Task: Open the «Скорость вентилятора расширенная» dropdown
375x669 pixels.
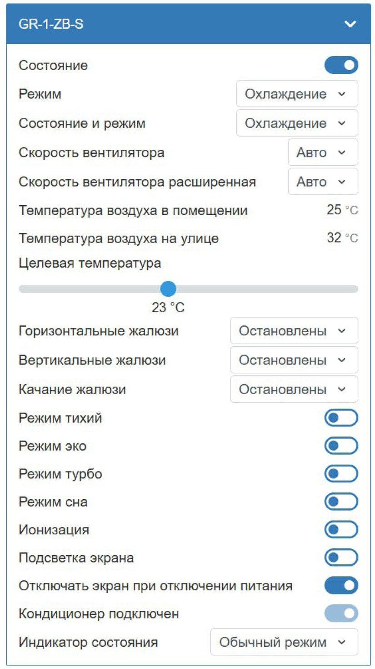Action: [x=323, y=181]
